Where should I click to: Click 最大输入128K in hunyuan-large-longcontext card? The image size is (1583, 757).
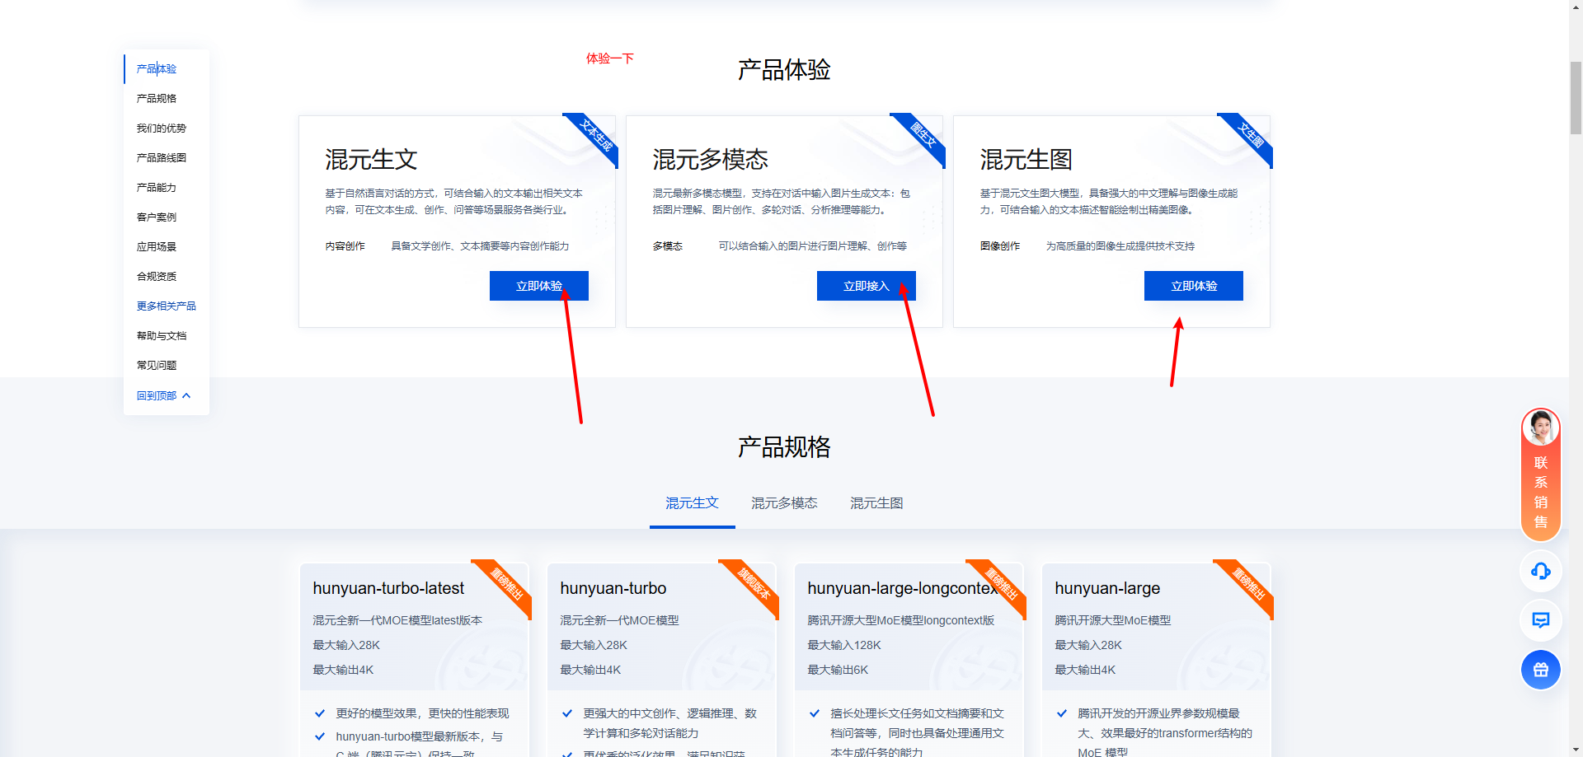844,645
